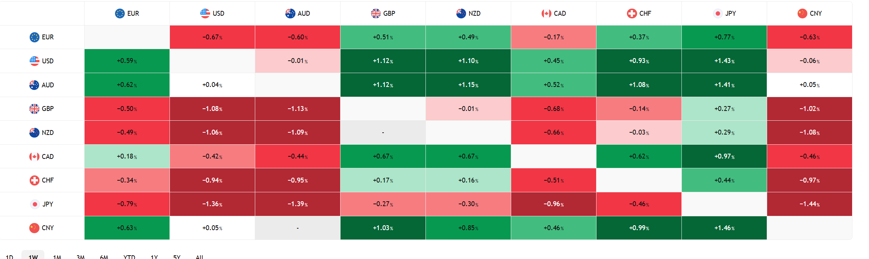The width and height of the screenshot is (869, 259).
Task: Click the EUR flag icon in column header
Action: [x=120, y=13]
